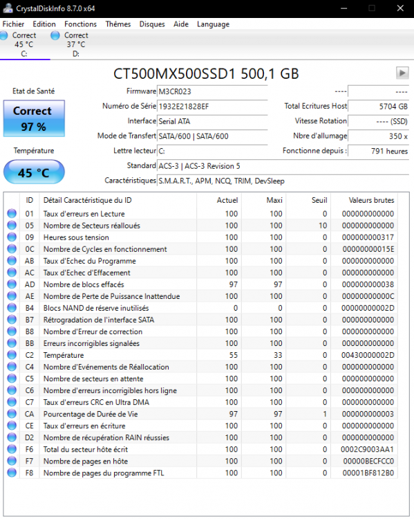The width and height of the screenshot is (414, 519).
Task: Click status orb for Blocs NAND de réserve
Action: (12, 308)
